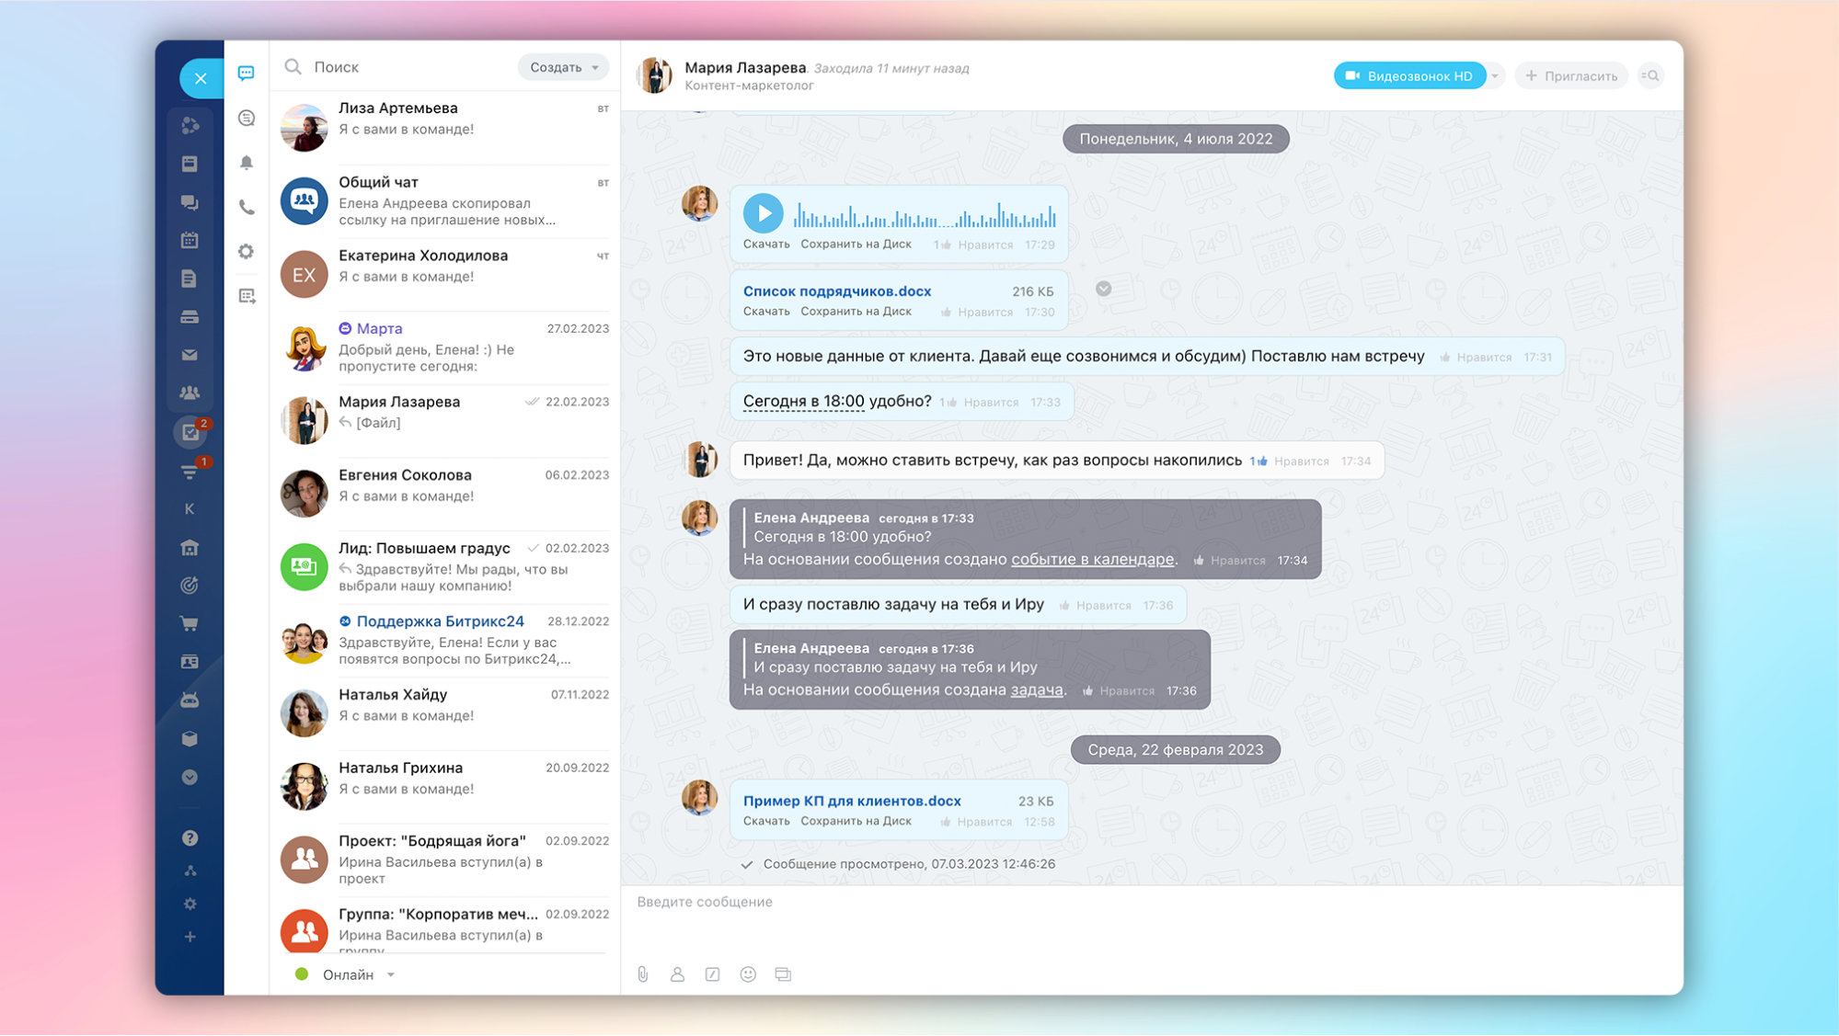
Task: Play the voice message from Мария
Action: (x=764, y=213)
